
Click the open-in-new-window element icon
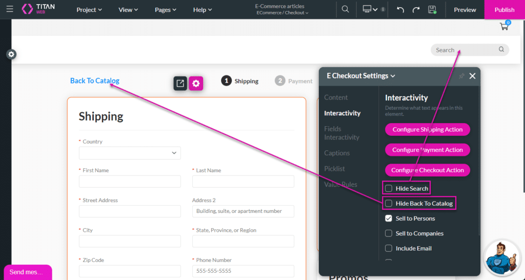tap(180, 83)
